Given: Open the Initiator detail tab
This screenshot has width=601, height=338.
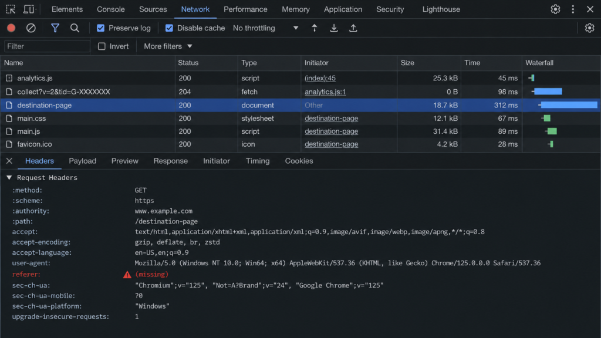Looking at the screenshot, I should point(217,161).
